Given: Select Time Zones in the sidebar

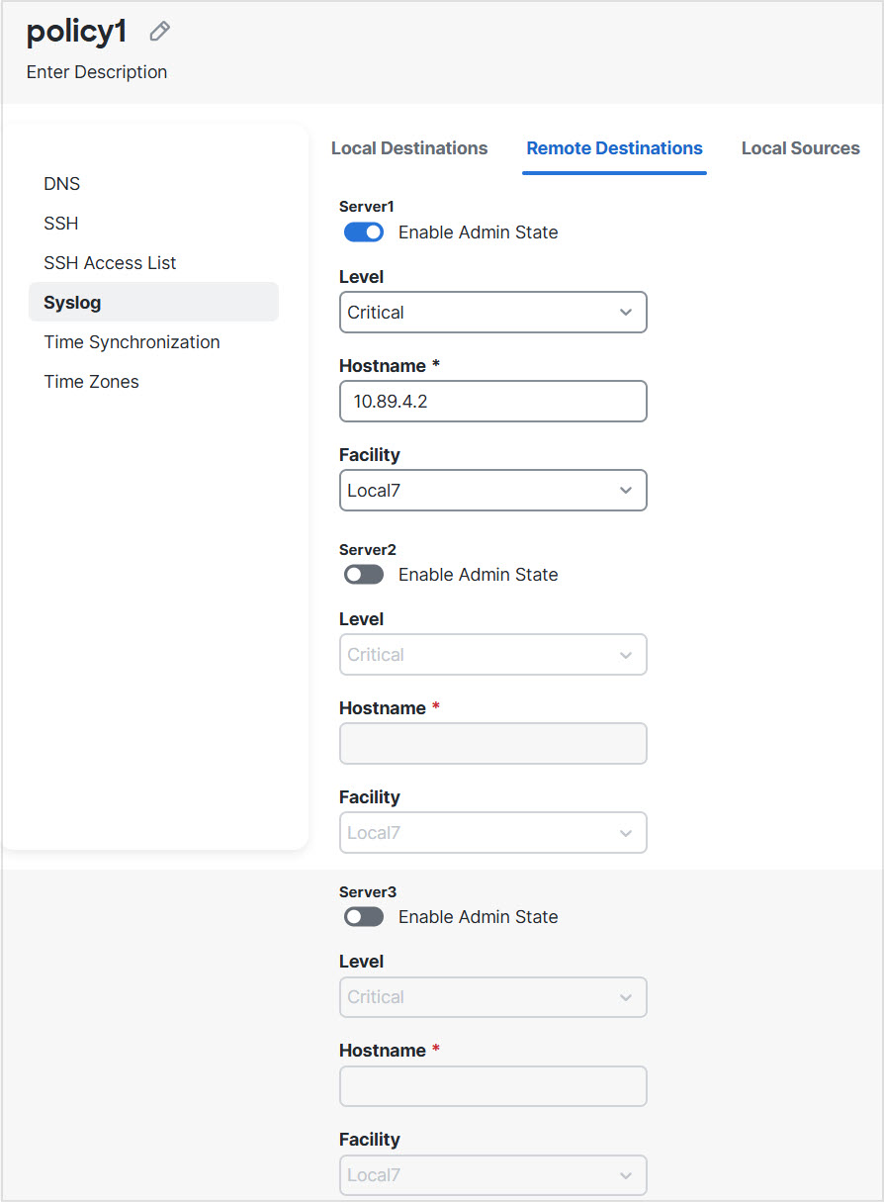Looking at the screenshot, I should tap(91, 381).
